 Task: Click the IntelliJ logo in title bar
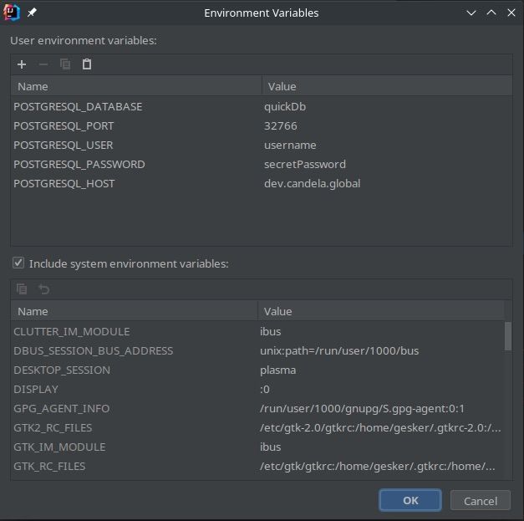[12, 13]
